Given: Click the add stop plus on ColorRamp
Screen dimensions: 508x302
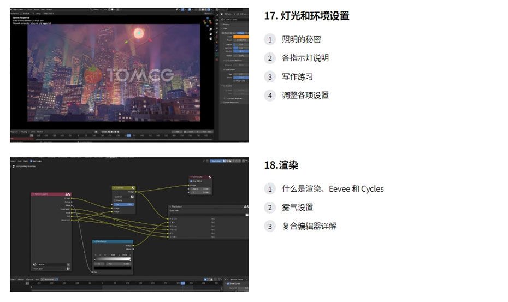Looking at the screenshot, I should 96,255.
